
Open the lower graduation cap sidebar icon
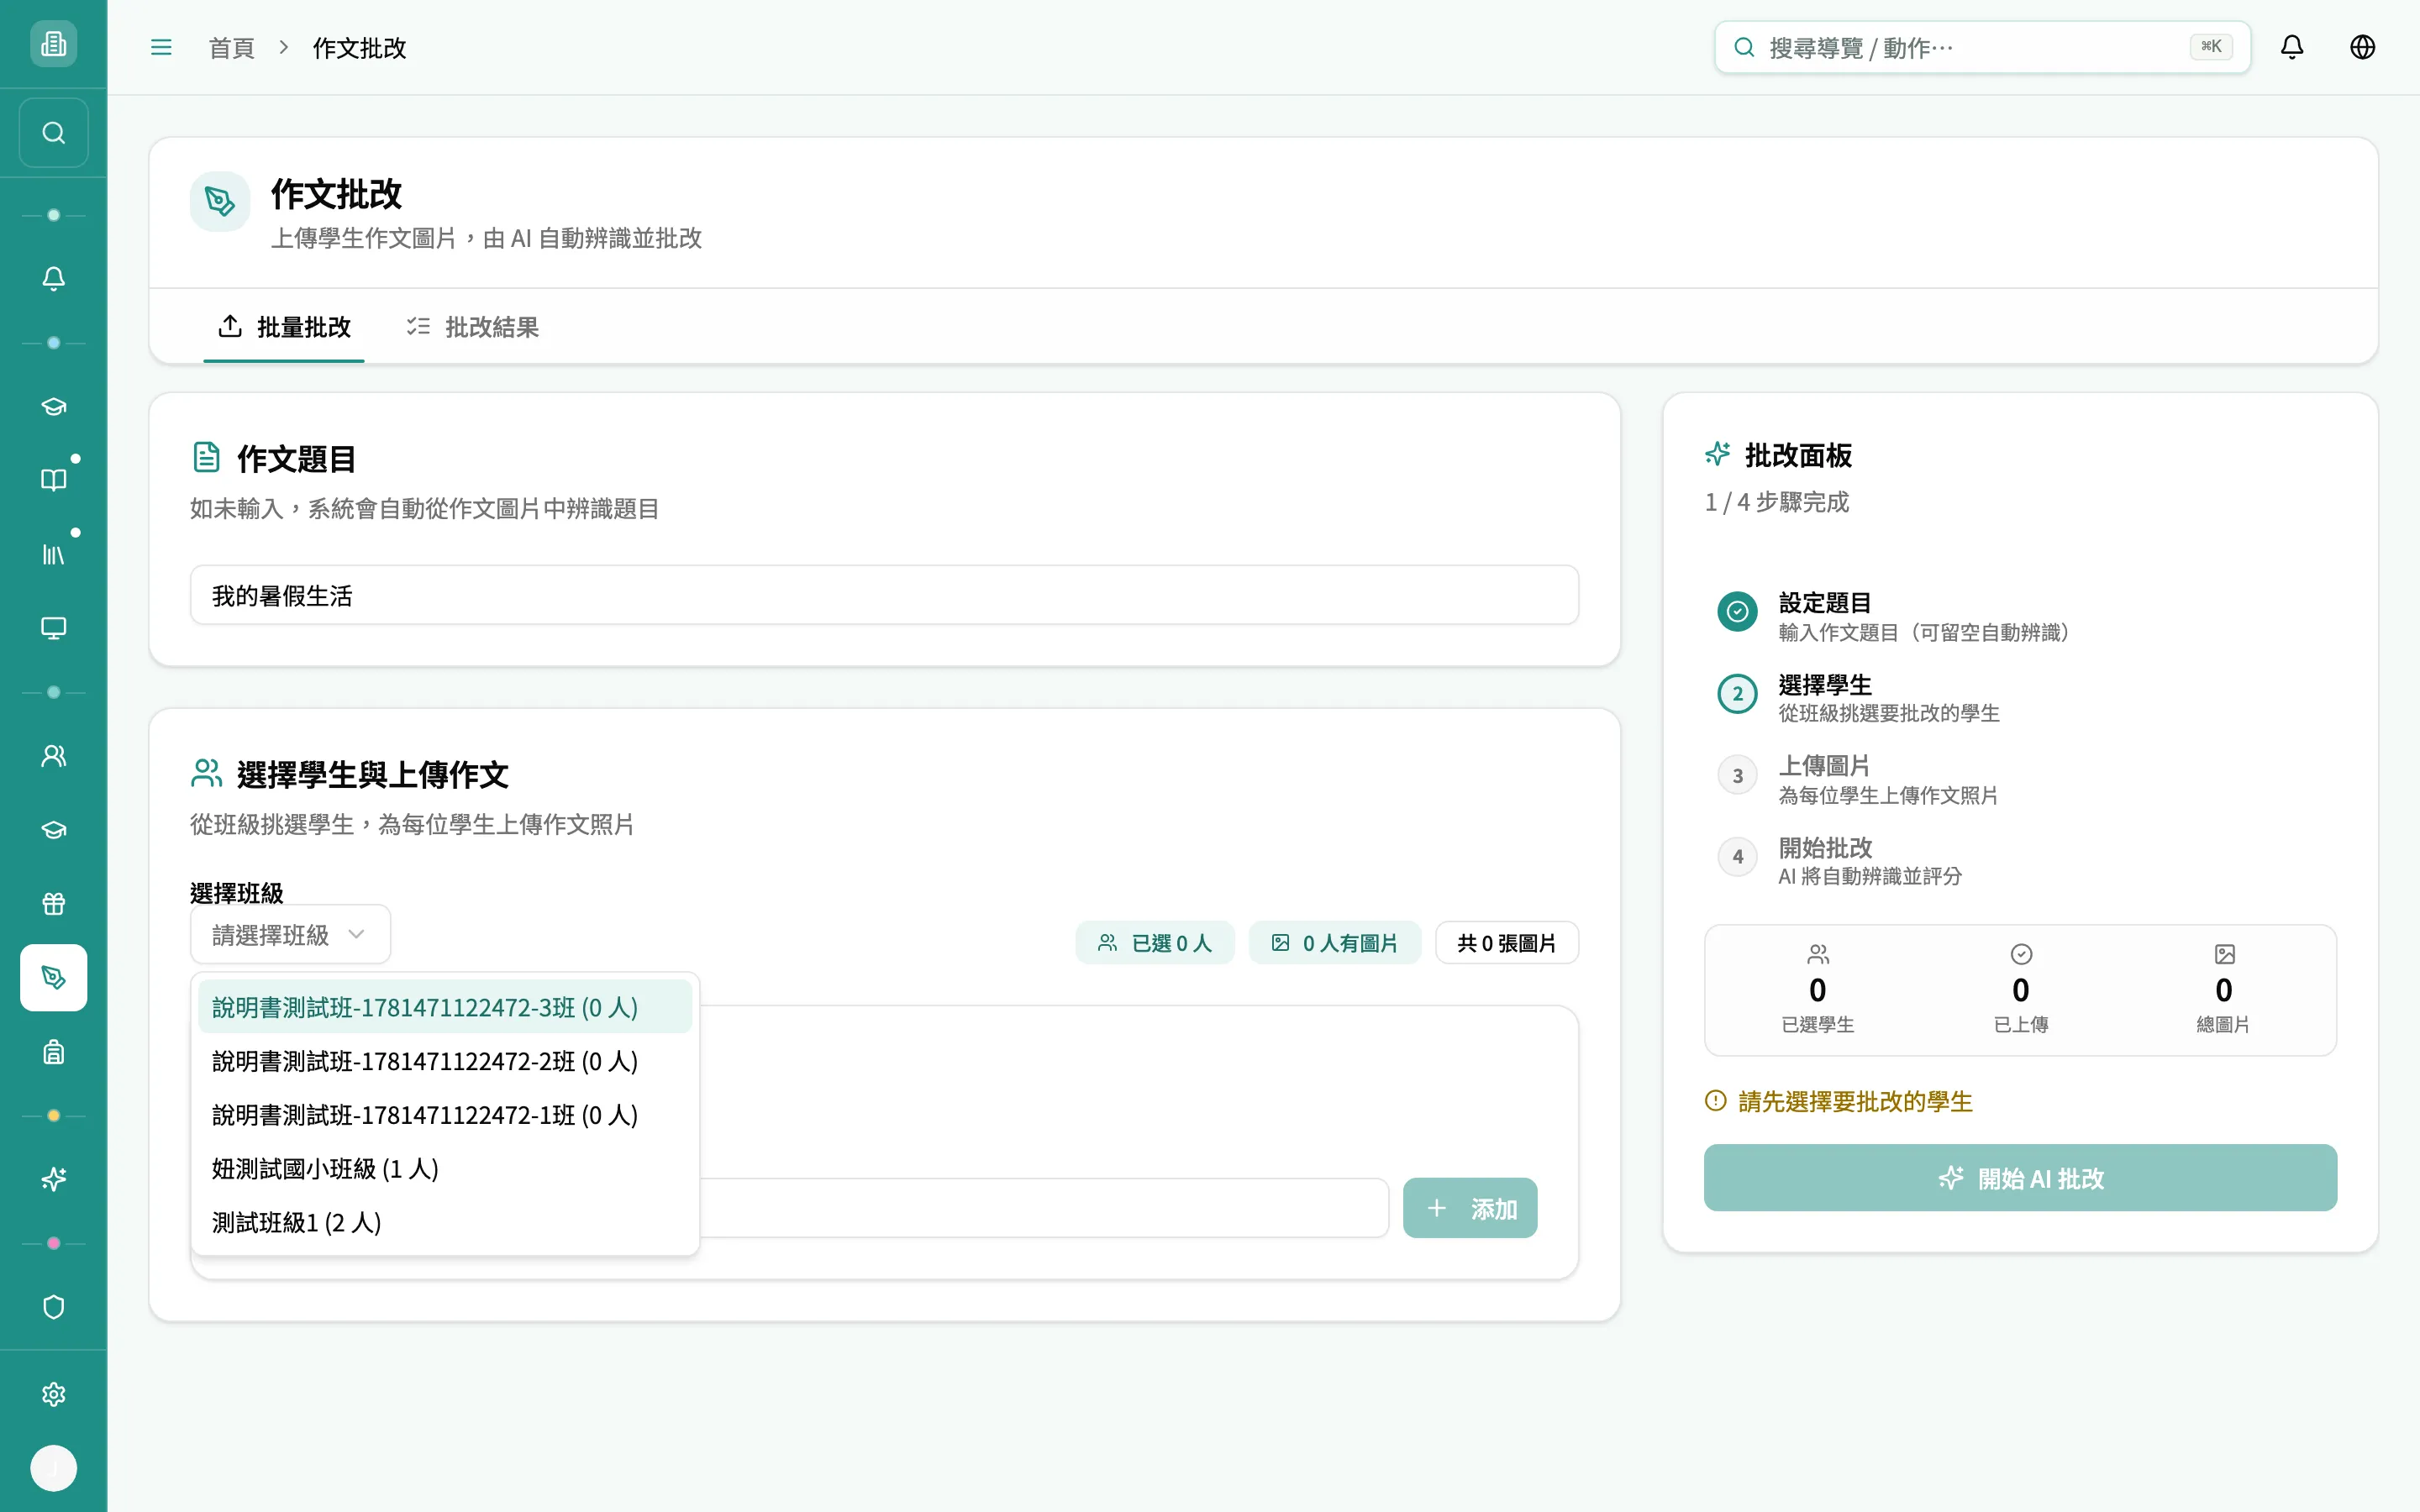tap(53, 830)
